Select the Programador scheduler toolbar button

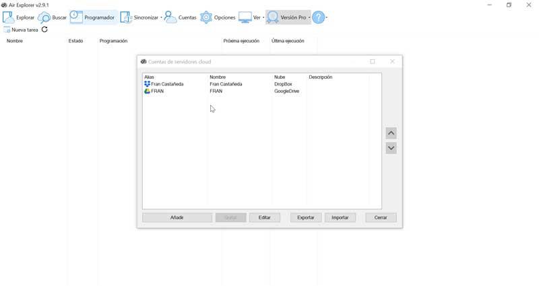pyautogui.click(x=92, y=17)
